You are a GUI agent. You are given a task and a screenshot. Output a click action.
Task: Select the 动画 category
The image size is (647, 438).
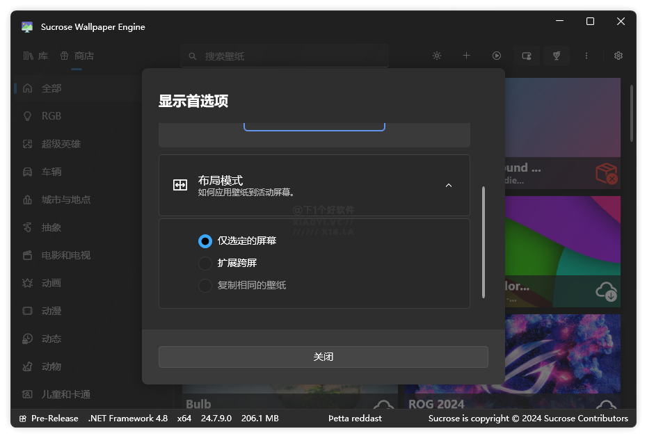[x=79, y=284]
